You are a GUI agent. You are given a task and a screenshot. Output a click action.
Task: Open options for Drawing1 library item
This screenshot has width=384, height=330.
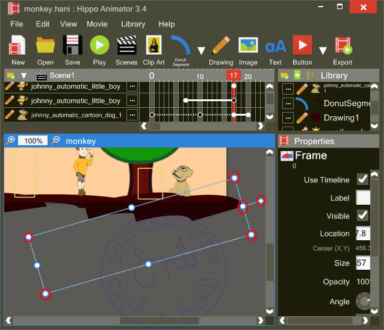point(288,118)
